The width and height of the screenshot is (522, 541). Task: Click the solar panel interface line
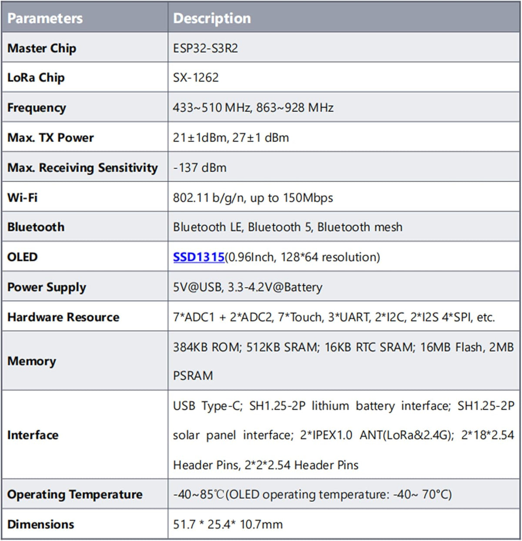click(x=344, y=435)
